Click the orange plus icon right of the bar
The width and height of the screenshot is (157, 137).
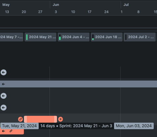[61, 119]
